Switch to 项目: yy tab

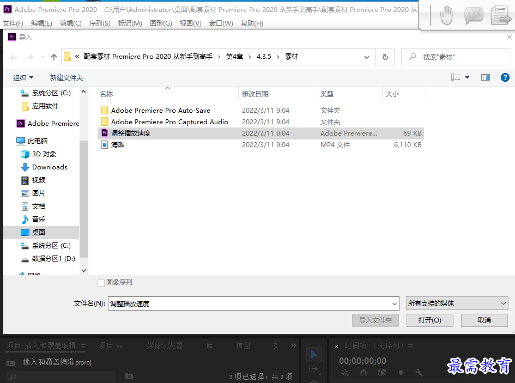coord(111,345)
